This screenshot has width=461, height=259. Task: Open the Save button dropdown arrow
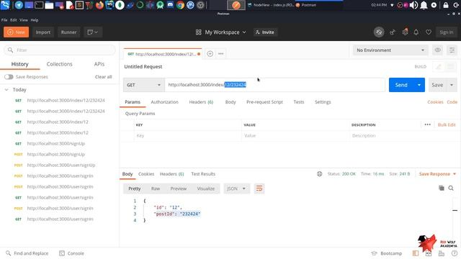pos(452,85)
